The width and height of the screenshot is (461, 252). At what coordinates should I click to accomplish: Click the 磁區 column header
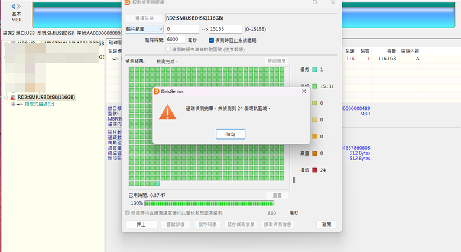(365, 51)
